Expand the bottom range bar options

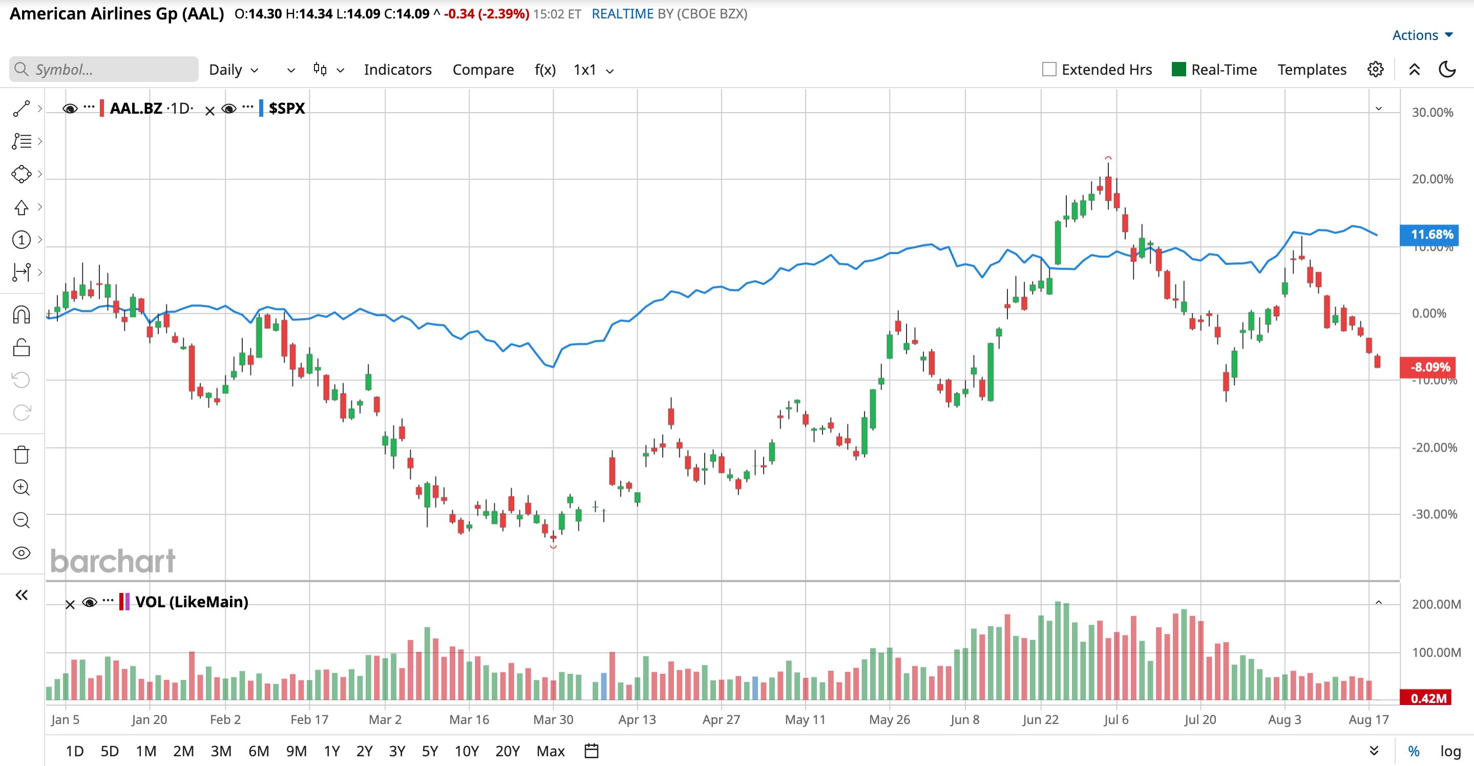tap(1374, 751)
